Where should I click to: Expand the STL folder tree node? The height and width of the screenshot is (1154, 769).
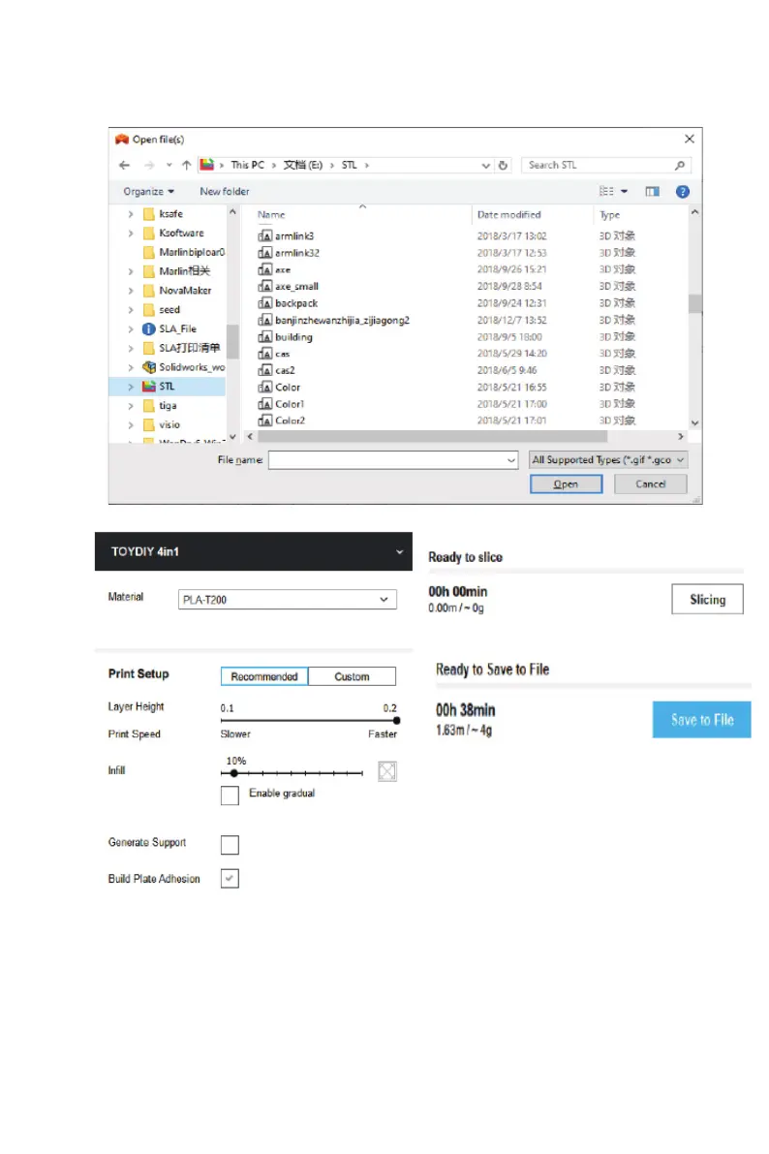pyautogui.click(x=130, y=387)
